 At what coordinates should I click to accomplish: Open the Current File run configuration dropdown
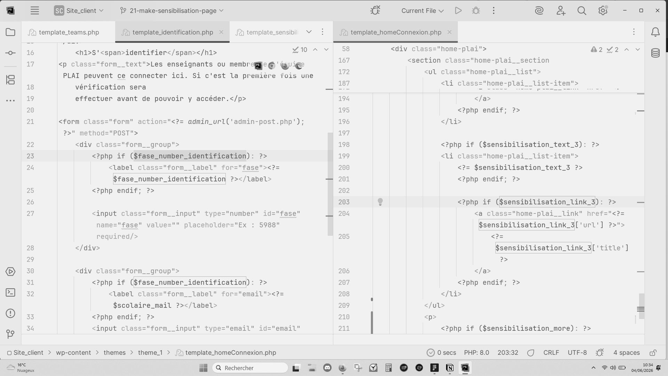pyautogui.click(x=422, y=10)
